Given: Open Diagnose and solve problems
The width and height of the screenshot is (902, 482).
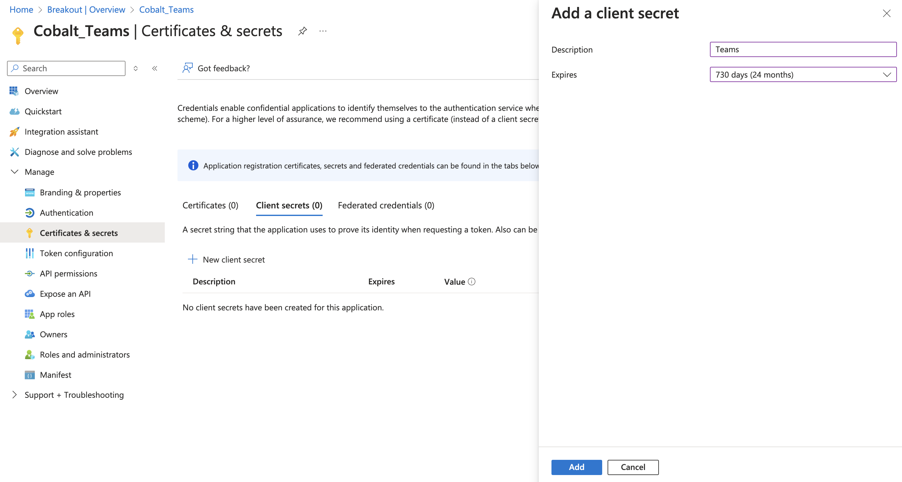Looking at the screenshot, I should [x=78, y=152].
